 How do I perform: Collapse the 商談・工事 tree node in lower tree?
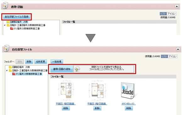pyautogui.click(x=7, y=71)
